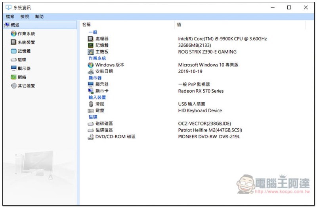This screenshot has height=208, width=317.
Task: Click the 顯示器 monitor icon in list
Action: coord(91,84)
